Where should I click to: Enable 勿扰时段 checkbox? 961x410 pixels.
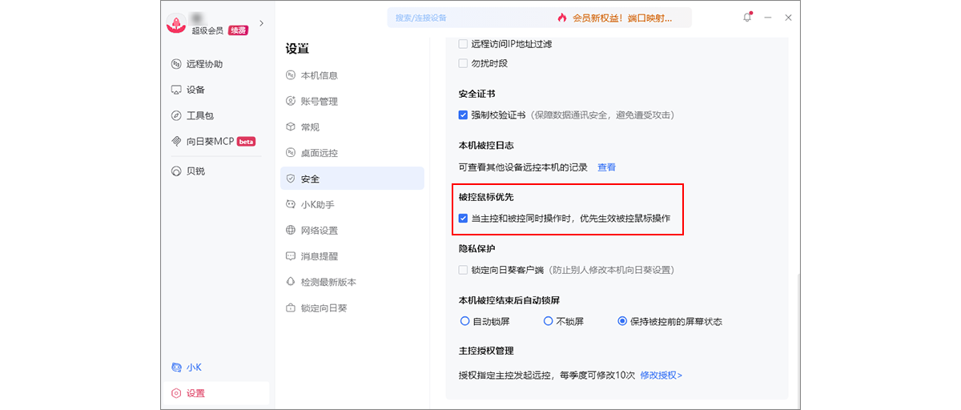[x=463, y=63]
